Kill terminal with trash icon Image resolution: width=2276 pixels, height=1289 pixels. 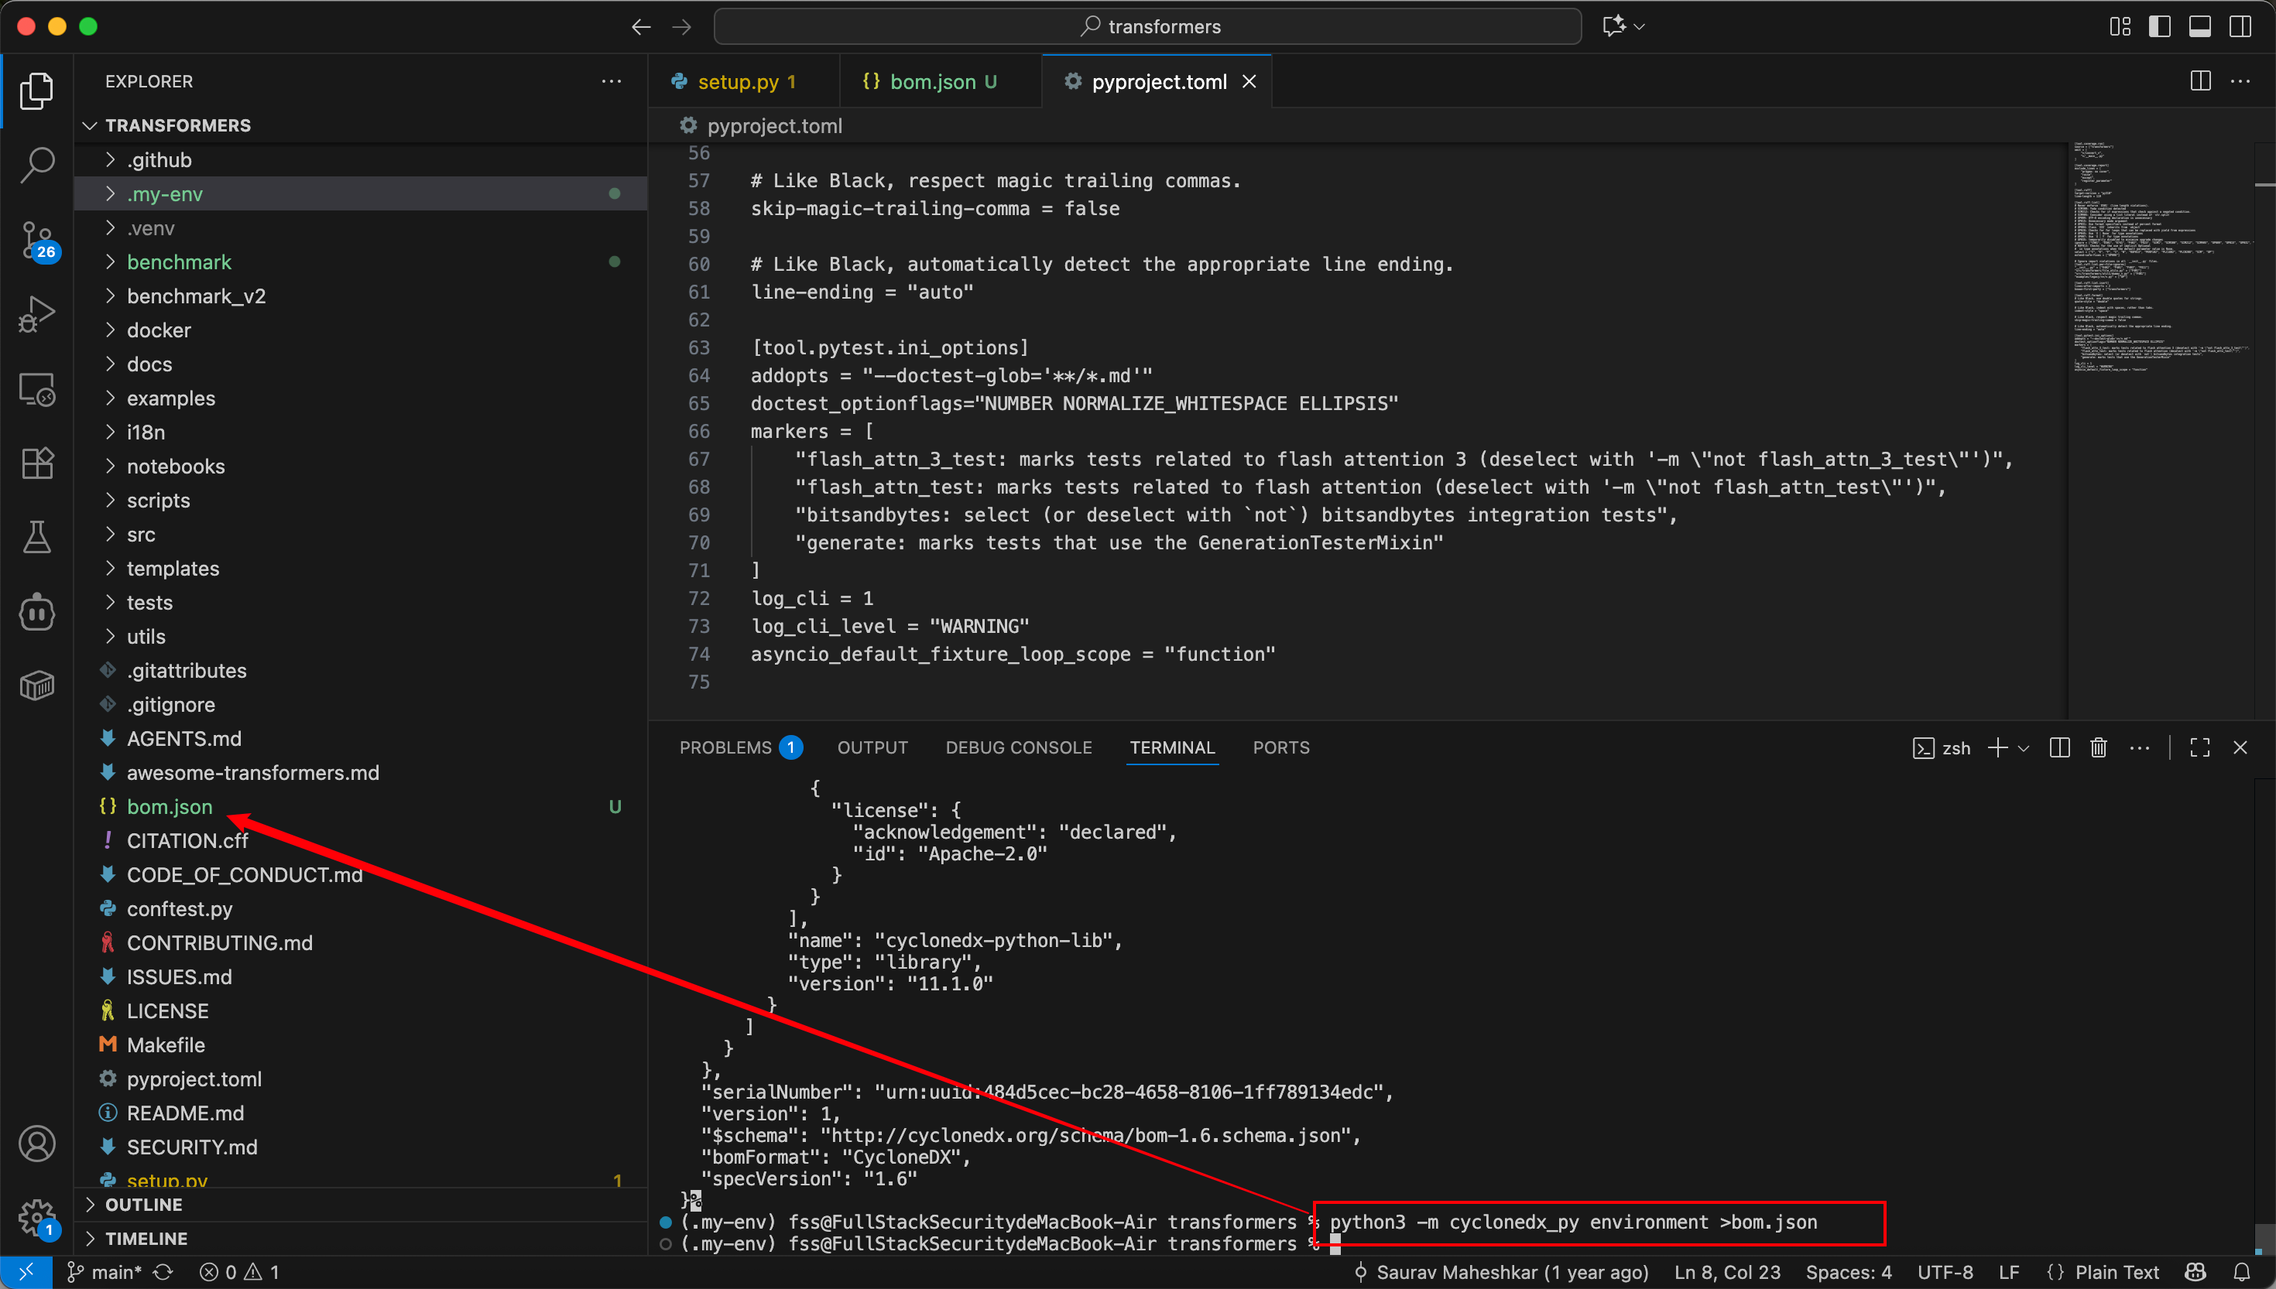[2098, 748]
